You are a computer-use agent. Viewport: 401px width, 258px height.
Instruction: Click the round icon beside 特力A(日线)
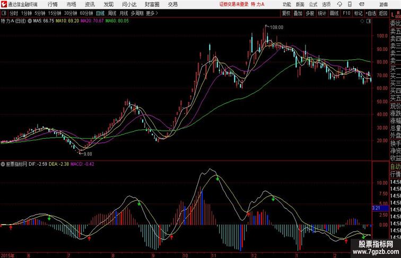point(30,21)
